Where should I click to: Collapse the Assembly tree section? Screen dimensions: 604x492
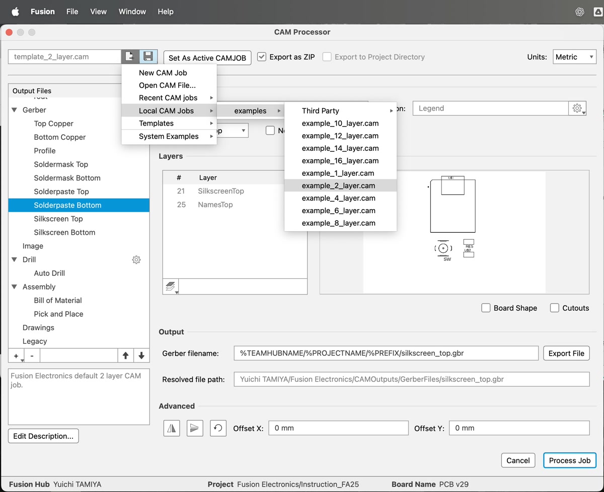15,287
